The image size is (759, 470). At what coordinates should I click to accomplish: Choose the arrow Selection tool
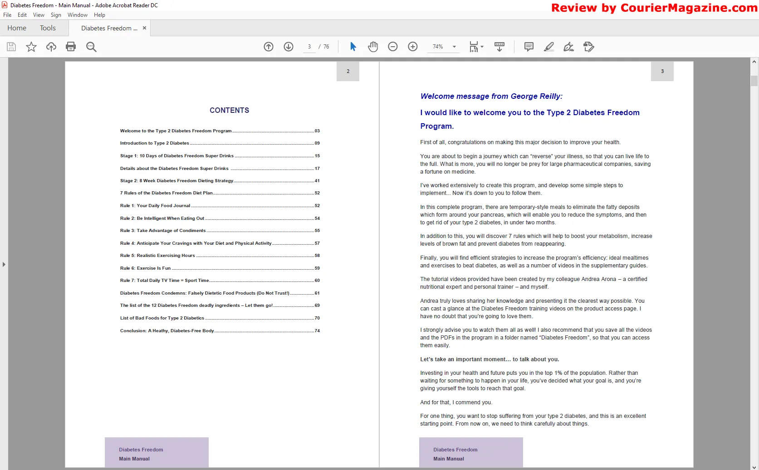point(353,47)
